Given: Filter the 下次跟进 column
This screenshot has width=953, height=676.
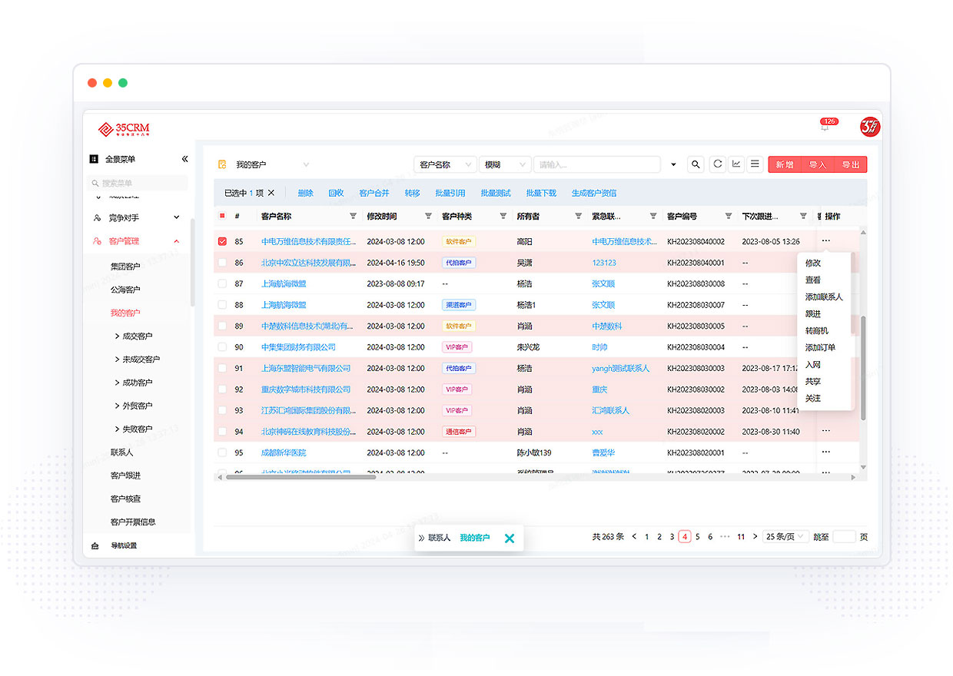Looking at the screenshot, I should pyautogui.click(x=803, y=217).
